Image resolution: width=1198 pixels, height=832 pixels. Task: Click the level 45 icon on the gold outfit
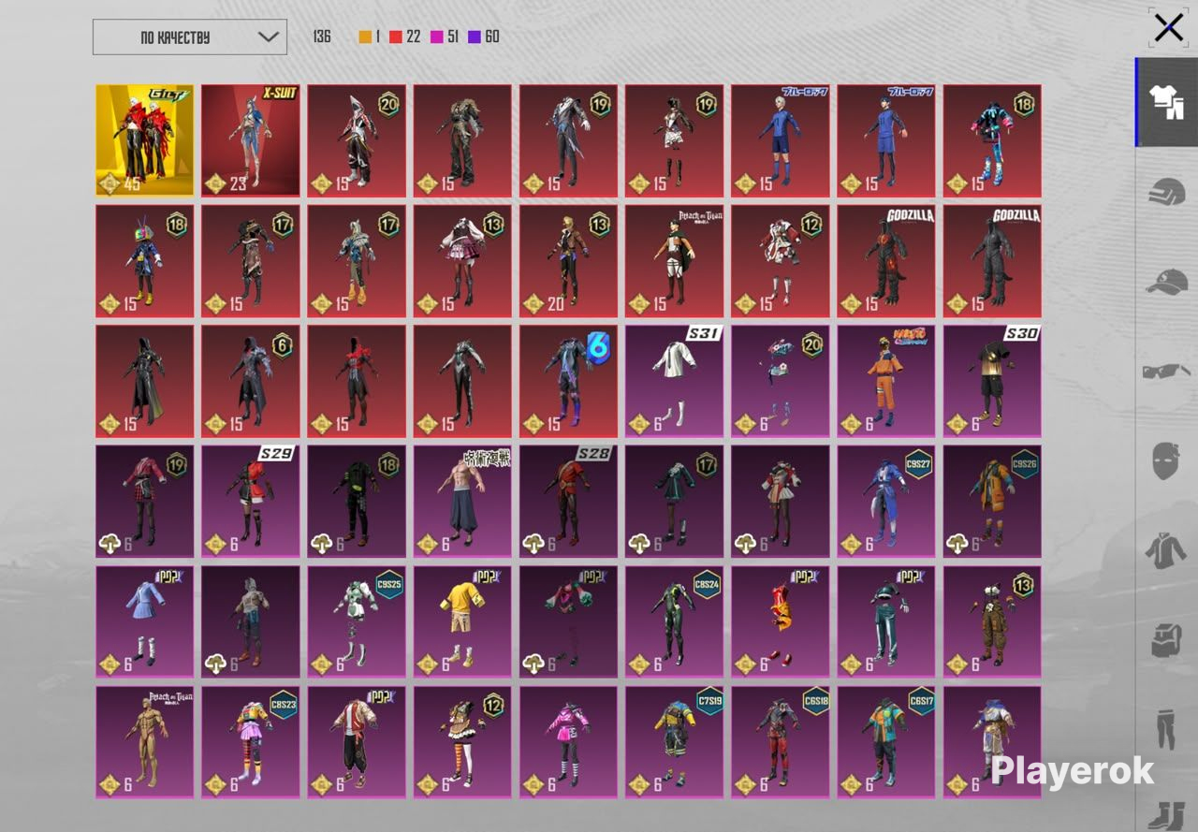[x=110, y=183]
